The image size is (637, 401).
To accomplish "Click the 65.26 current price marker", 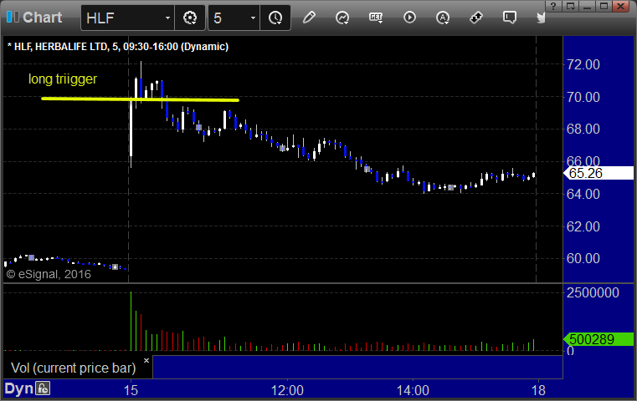I will pyautogui.click(x=598, y=173).
